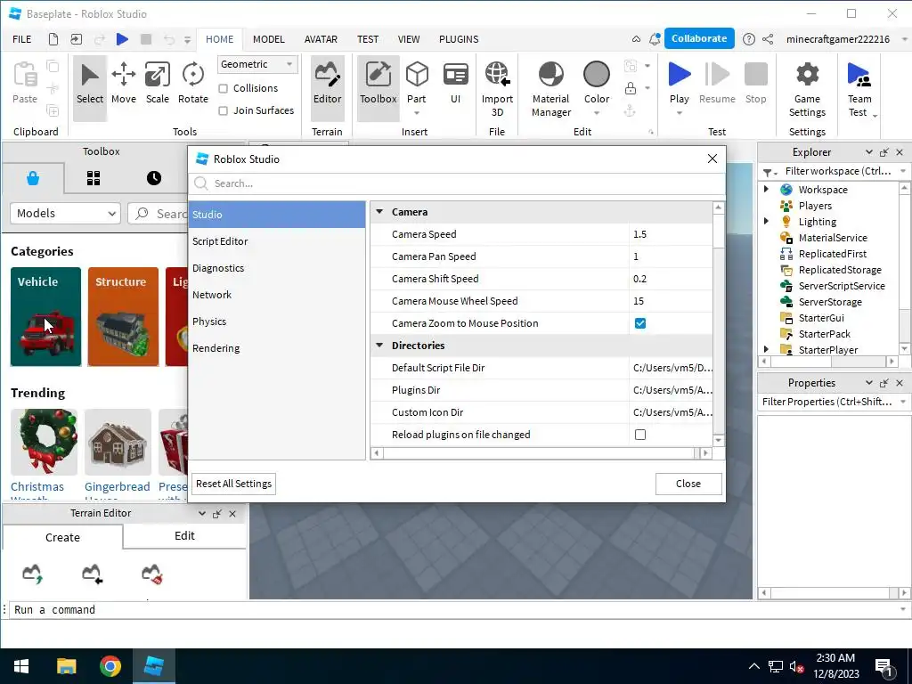The height and width of the screenshot is (684, 912).
Task: Select the terrain Import tool icon
Action: coord(92,574)
